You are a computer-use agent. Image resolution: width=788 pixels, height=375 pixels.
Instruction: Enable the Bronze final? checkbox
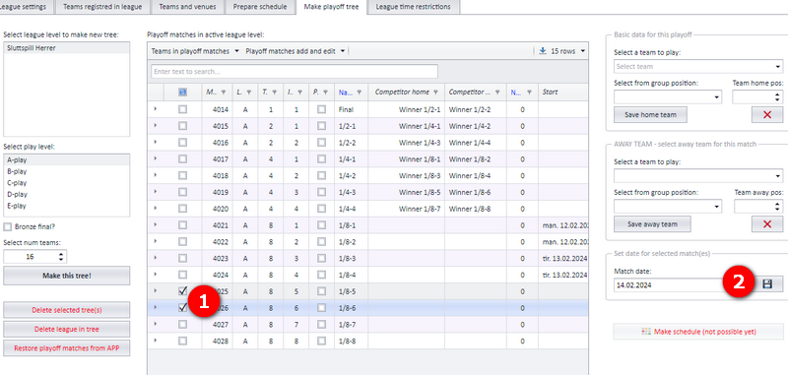click(x=8, y=227)
